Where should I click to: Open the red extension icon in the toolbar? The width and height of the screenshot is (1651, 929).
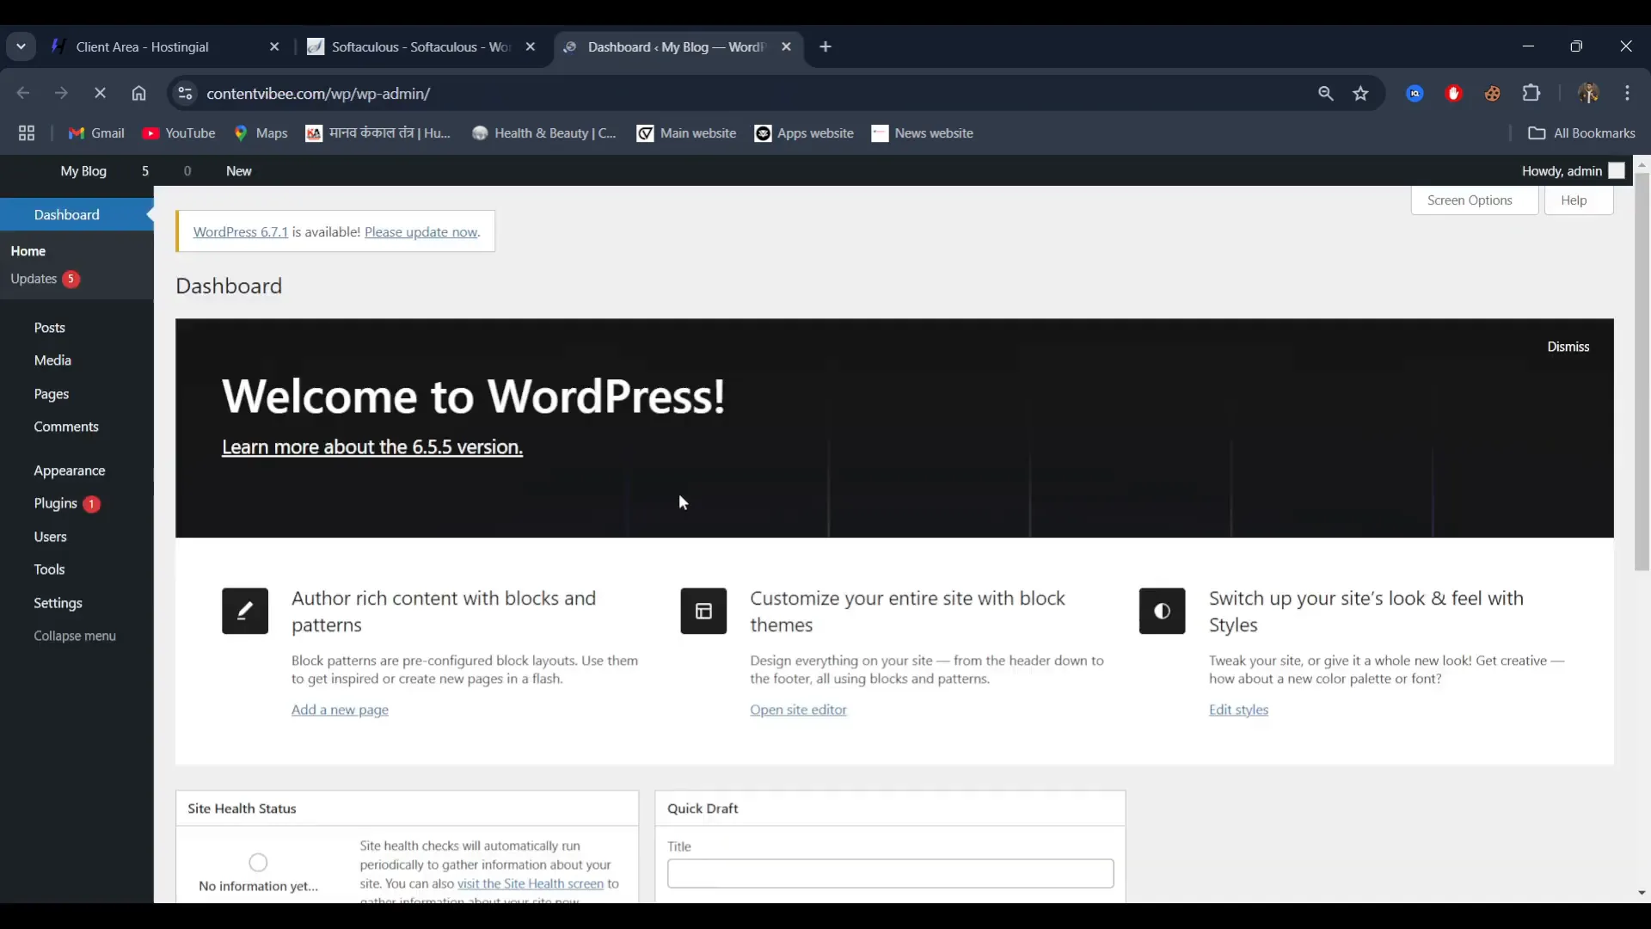1454,94
